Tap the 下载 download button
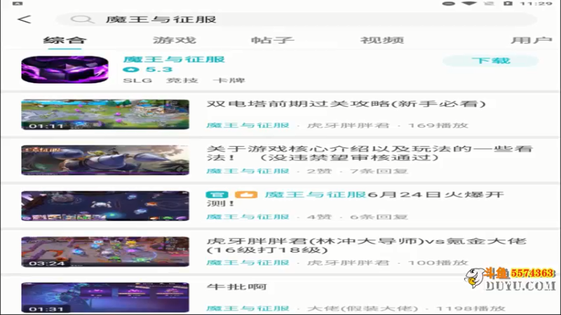Image resolution: width=561 pixels, height=315 pixels. [490, 61]
